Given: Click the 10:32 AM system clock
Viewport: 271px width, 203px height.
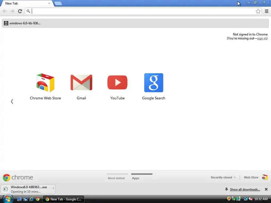Looking at the screenshot, I should pyautogui.click(x=261, y=199).
